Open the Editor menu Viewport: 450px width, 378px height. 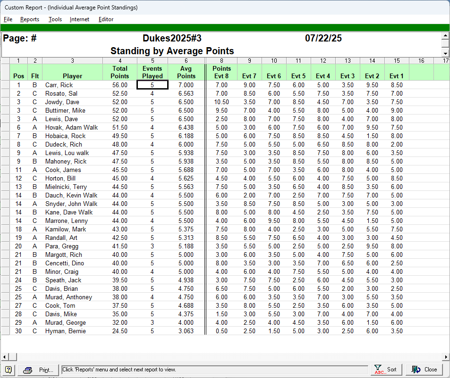[106, 19]
